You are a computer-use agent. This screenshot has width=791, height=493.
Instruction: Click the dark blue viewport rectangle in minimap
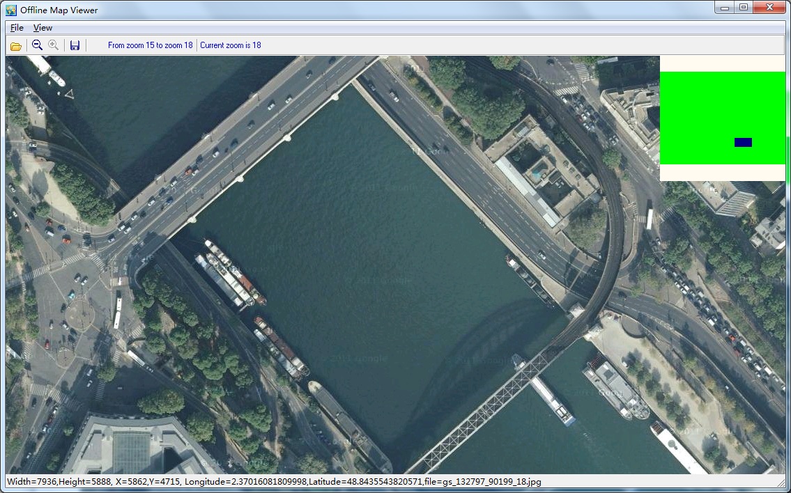(x=743, y=142)
